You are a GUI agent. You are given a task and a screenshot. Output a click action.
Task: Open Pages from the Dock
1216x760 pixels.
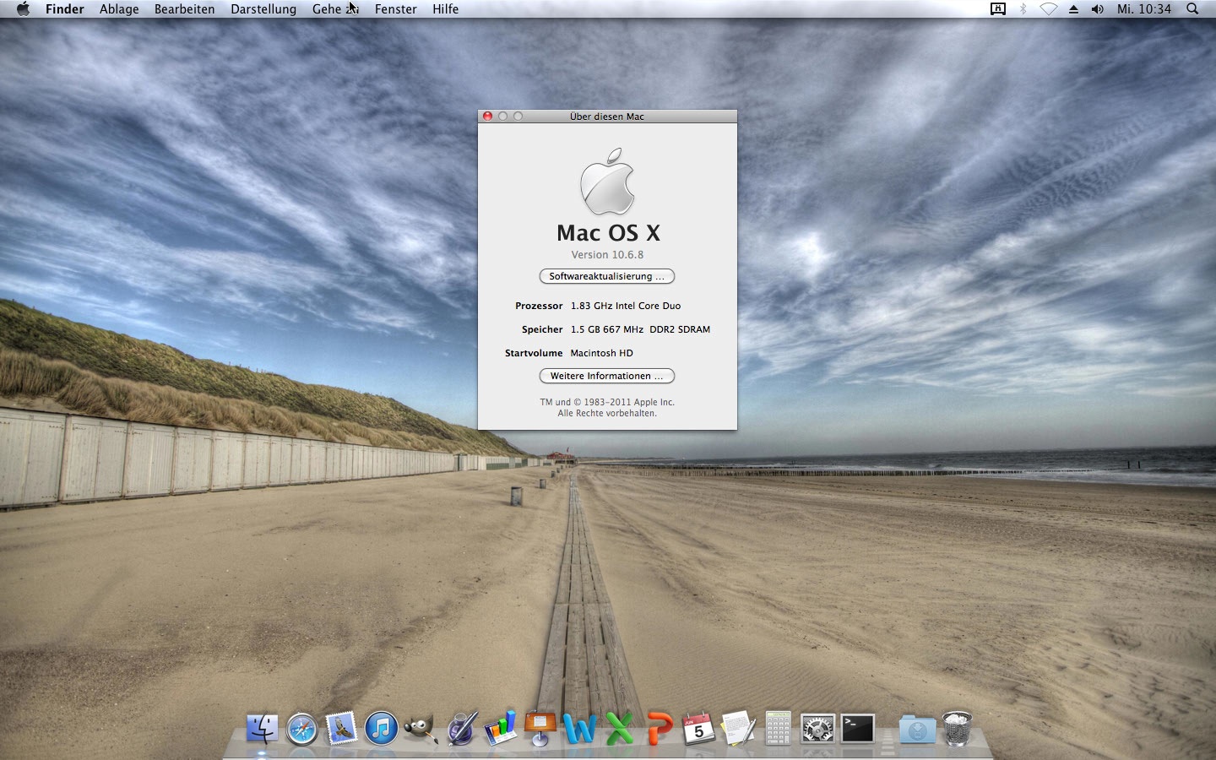[x=462, y=728]
